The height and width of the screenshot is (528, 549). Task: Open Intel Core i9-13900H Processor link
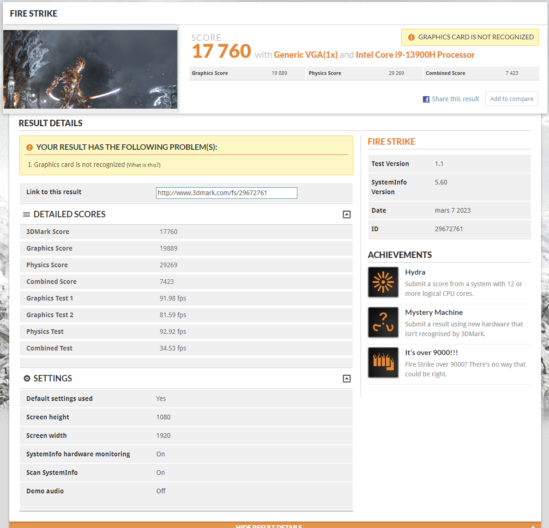[x=415, y=55]
